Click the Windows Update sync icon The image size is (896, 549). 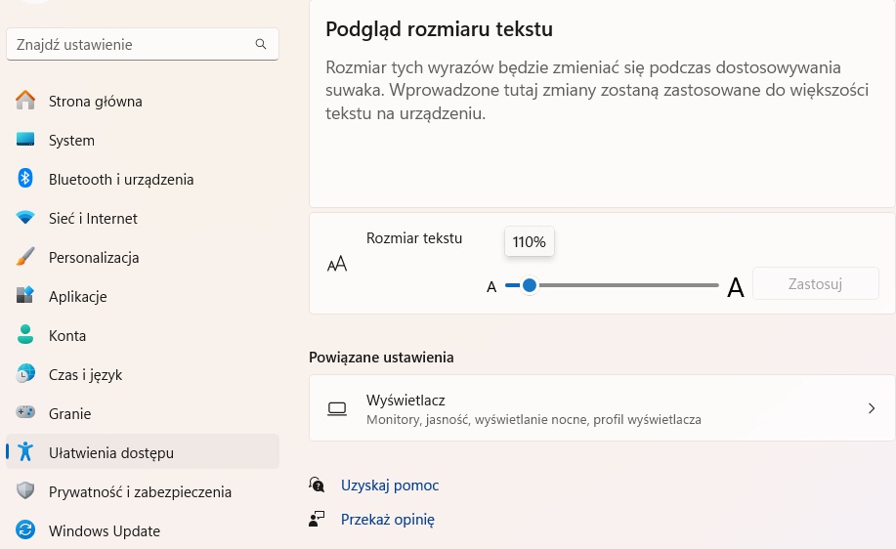[25, 530]
